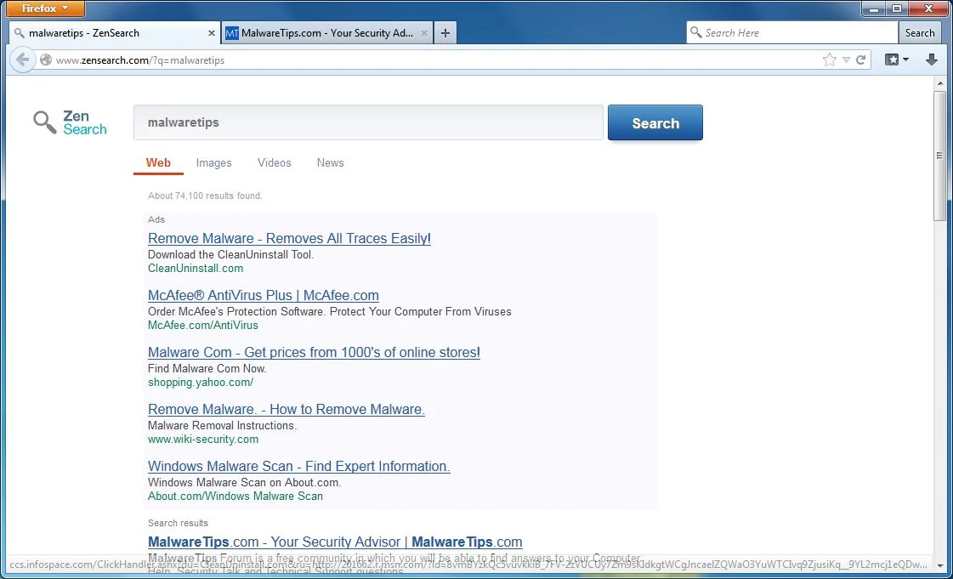Open Malware Com - Get prices ad link
Image resolution: width=953 pixels, height=579 pixels.
click(x=314, y=352)
